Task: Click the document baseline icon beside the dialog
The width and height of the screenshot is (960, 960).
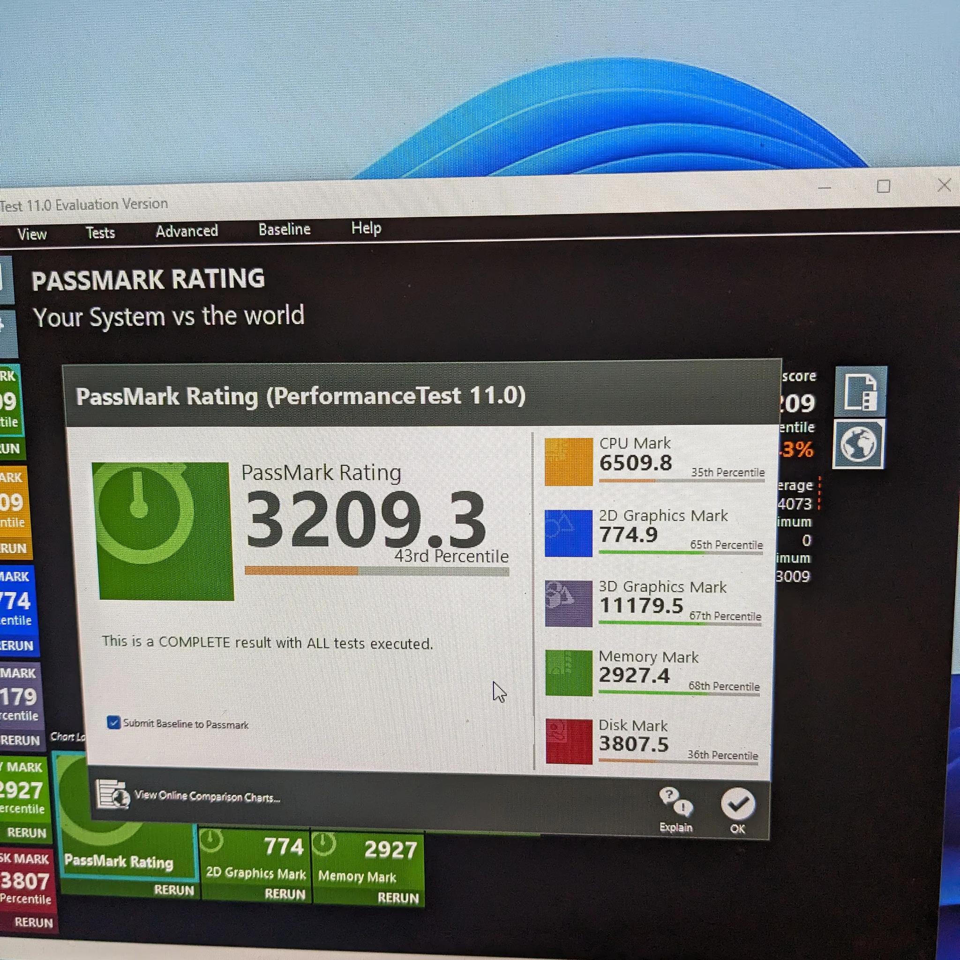Action: pyautogui.click(x=861, y=391)
